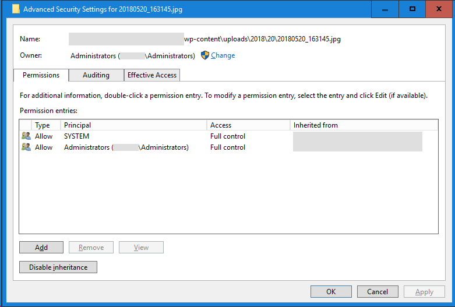
Task: Click the shield icon beside Change
Action: pos(205,55)
